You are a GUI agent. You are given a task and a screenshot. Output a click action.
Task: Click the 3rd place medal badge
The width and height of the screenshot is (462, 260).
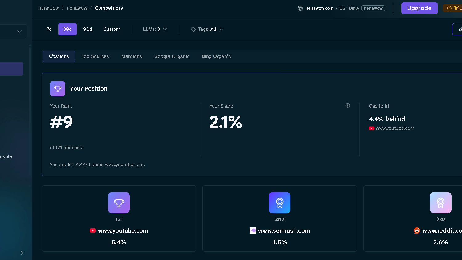pyautogui.click(x=441, y=203)
